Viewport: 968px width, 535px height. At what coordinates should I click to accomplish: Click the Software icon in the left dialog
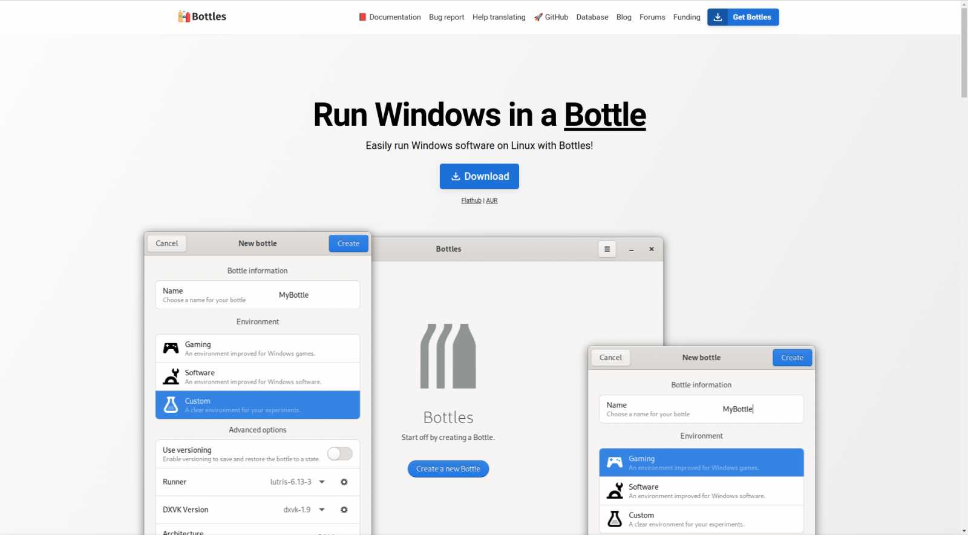pyautogui.click(x=171, y=376)
